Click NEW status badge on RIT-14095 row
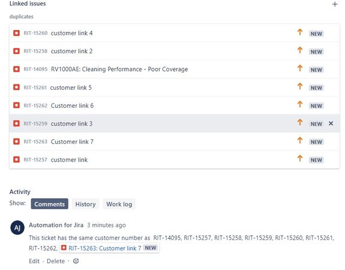 pos(316,69)
